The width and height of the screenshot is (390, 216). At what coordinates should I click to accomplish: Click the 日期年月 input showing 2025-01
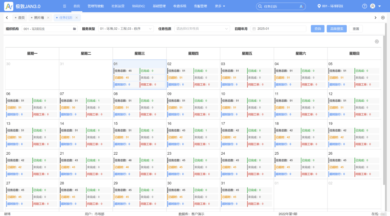[x=282, y=28]
